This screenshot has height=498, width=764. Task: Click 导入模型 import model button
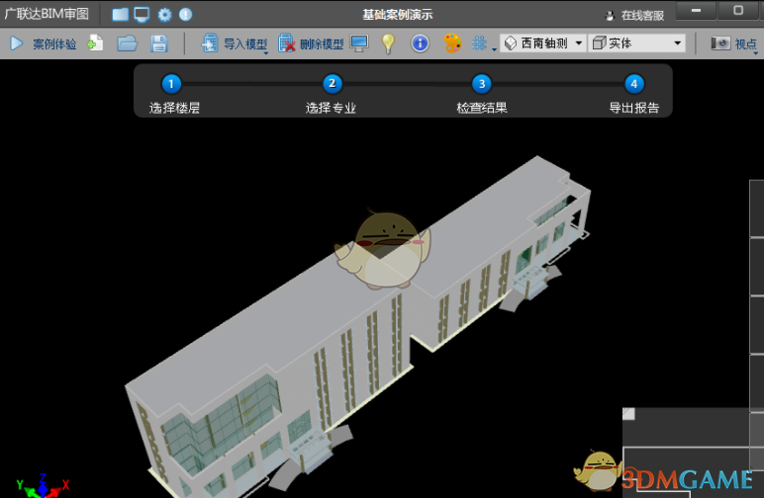[234, 43]
